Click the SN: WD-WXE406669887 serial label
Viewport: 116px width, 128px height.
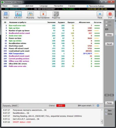point(45,9)
